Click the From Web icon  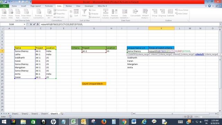11,14
